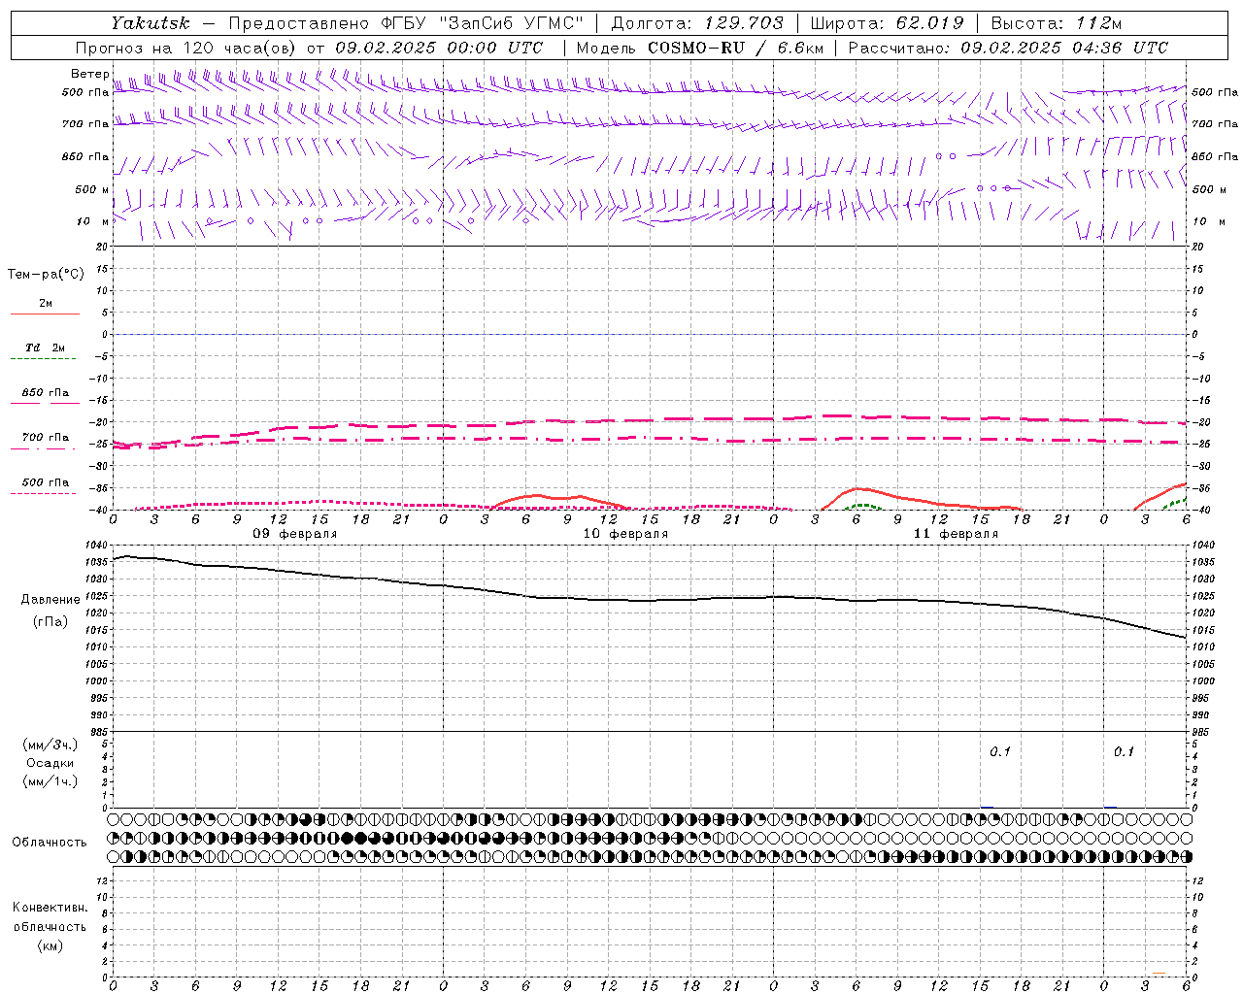1243x994 pixels.
Task: Click the Давление pressure section label
Action: point(50,600)
